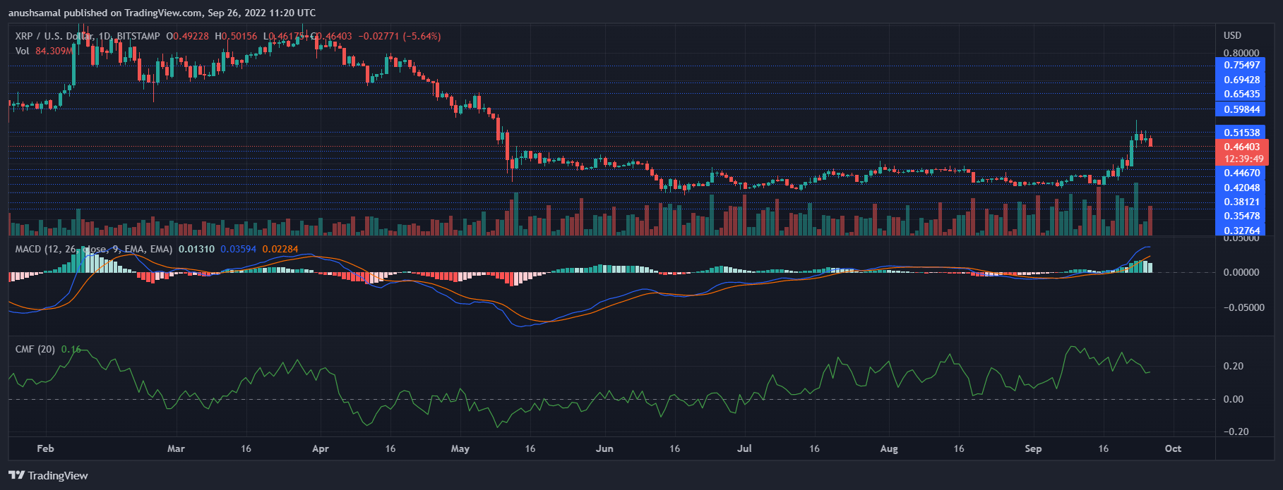Screen dimensions: 1283x490
Task: Click the Feb label on the time axis
Action: [45, 448]
